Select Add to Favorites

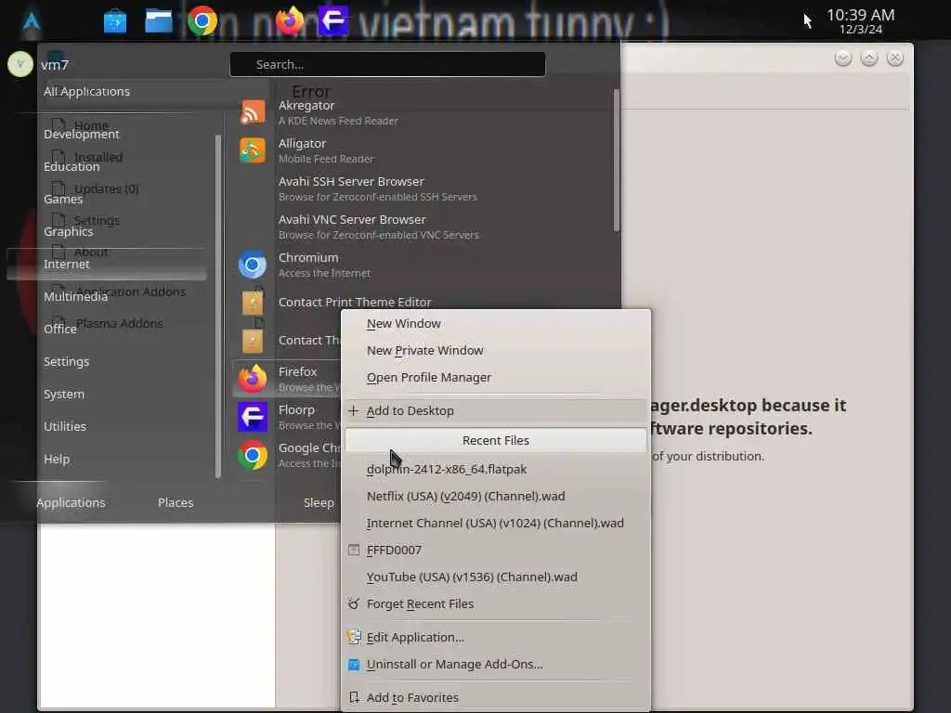[496, 698]
